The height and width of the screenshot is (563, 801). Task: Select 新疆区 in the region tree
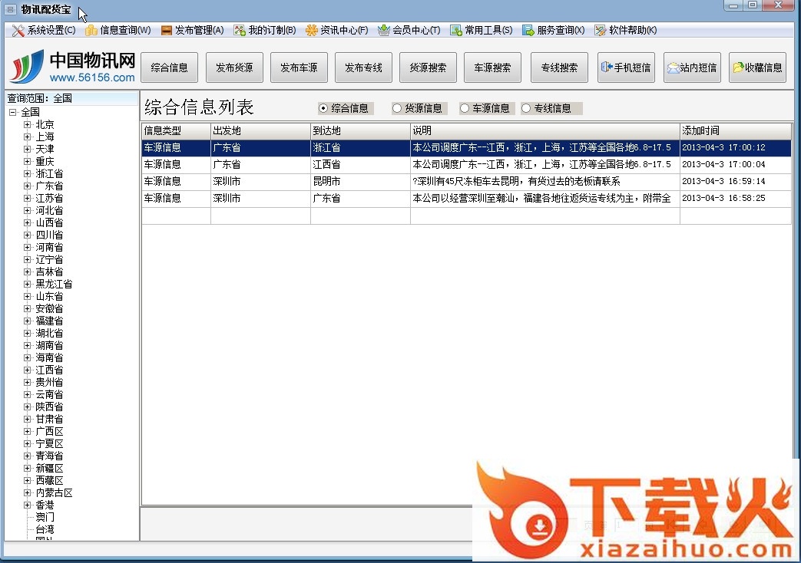[x=50, y=468]
